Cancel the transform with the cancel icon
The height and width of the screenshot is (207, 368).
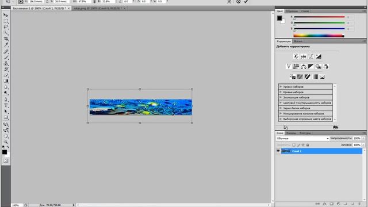tap(238, 2)
